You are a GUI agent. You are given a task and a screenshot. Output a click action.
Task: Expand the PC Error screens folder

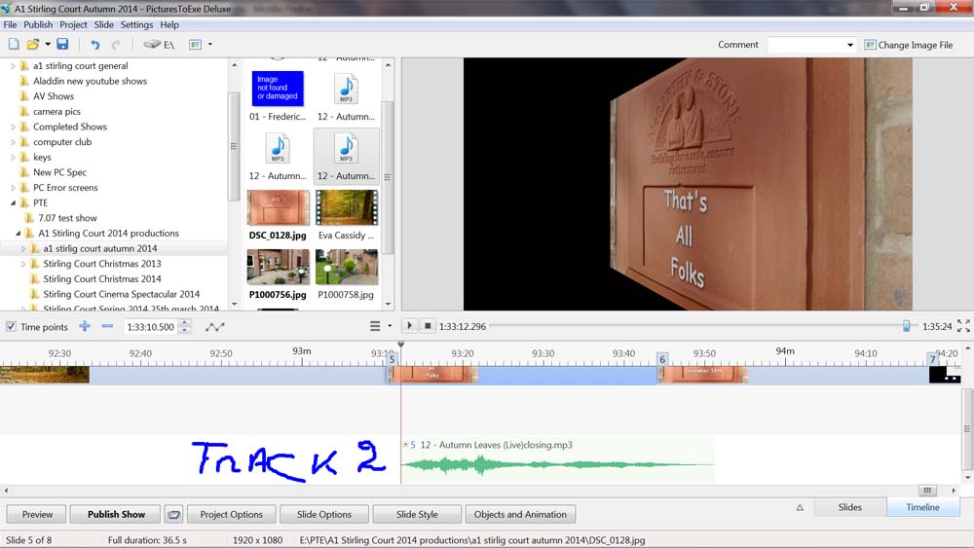coord(13,188)
